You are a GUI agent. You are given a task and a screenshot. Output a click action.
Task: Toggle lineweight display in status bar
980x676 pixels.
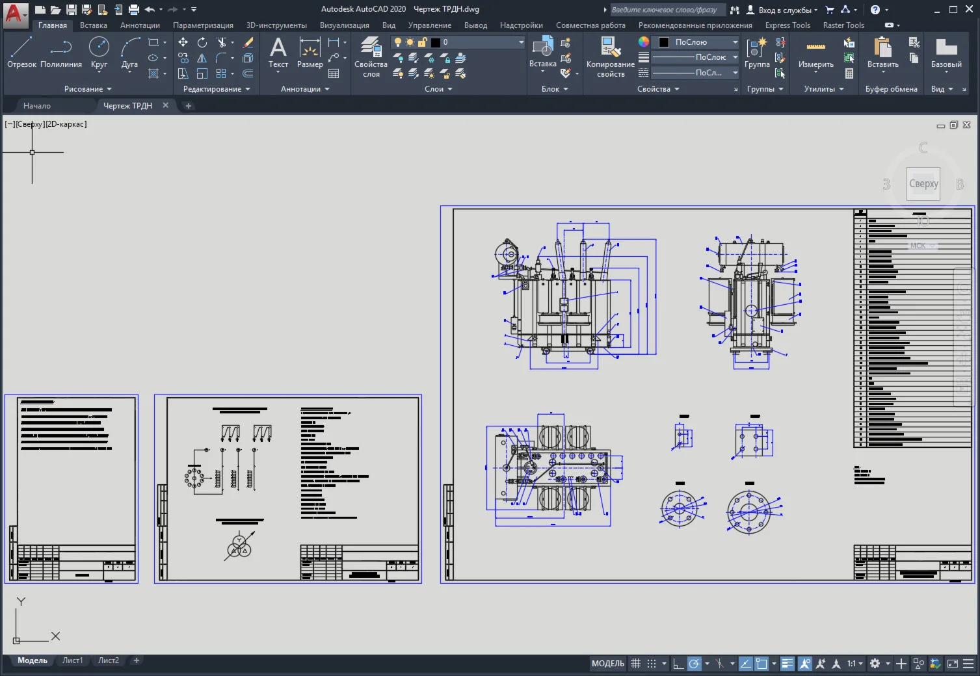(x=788, y=664)
